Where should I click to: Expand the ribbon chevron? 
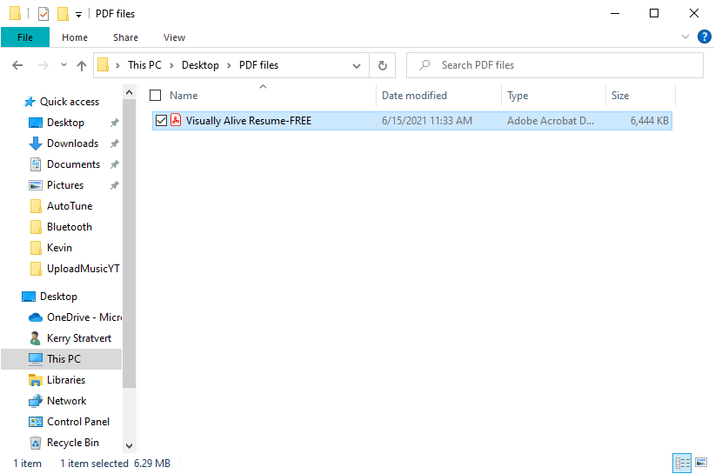tap(685, 37)
